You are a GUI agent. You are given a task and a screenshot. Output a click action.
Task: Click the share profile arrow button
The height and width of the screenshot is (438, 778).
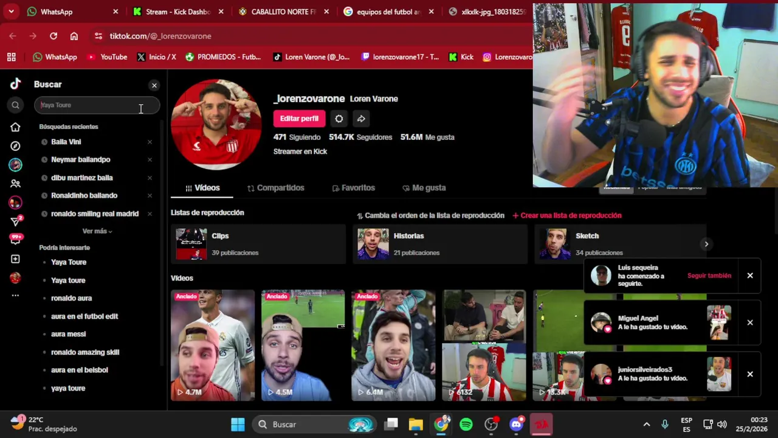[361, 119]
